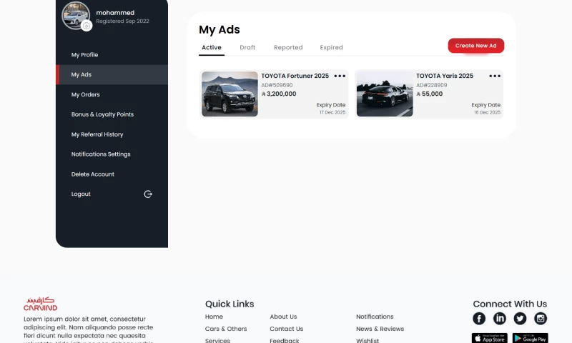Go to Bonus & Loyalty Points
The height and width of the screenshot is (343, 572).
pyautogui.click(x=102, y=114)
